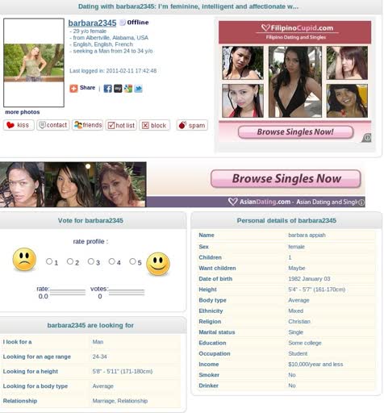Click the red plus Share icon
Screen dimensions: 384x413
[x=73, y=89]
